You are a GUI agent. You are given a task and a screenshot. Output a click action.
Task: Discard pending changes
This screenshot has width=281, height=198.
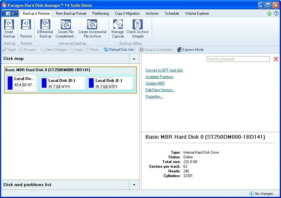click(x=27, y=50)
